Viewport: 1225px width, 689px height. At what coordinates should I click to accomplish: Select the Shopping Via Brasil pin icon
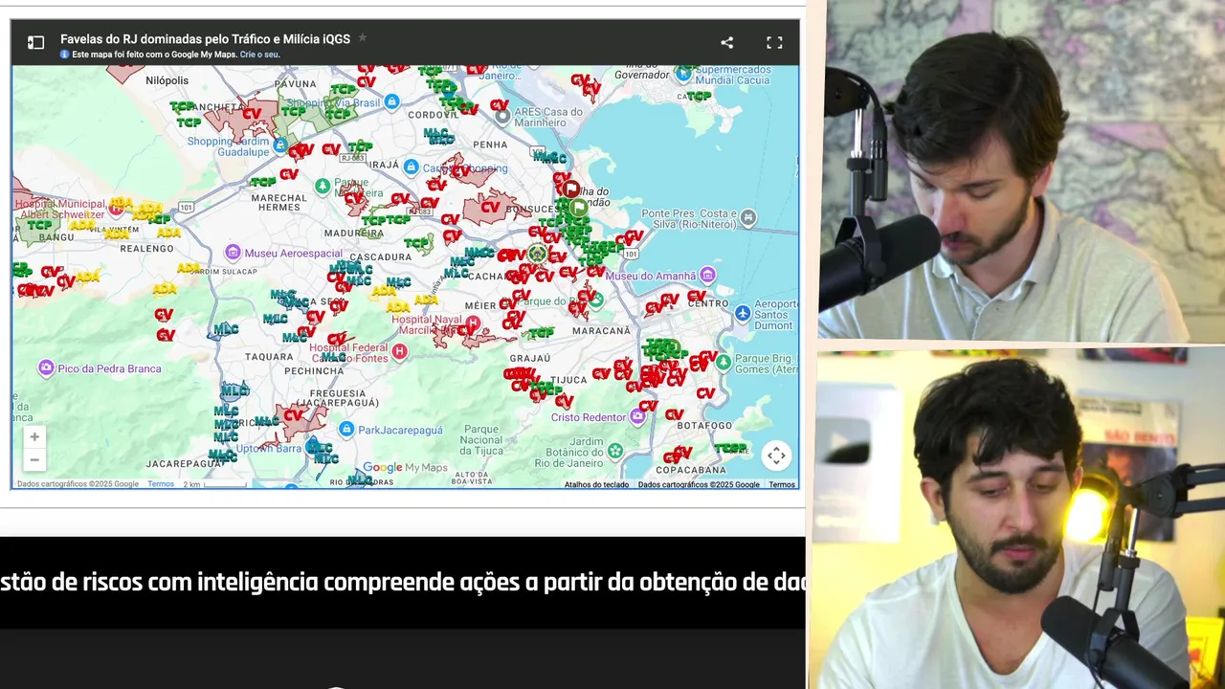391,102
